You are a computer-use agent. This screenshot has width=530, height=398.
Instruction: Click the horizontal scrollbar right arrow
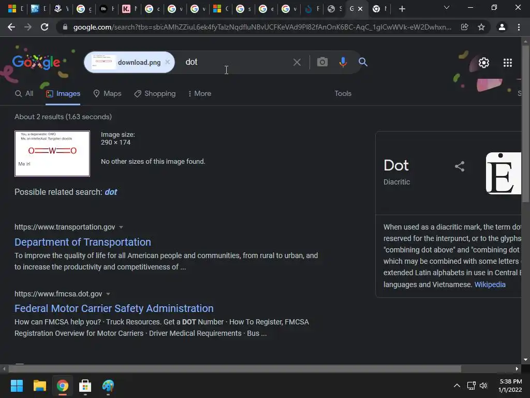[x=517, y=369]
